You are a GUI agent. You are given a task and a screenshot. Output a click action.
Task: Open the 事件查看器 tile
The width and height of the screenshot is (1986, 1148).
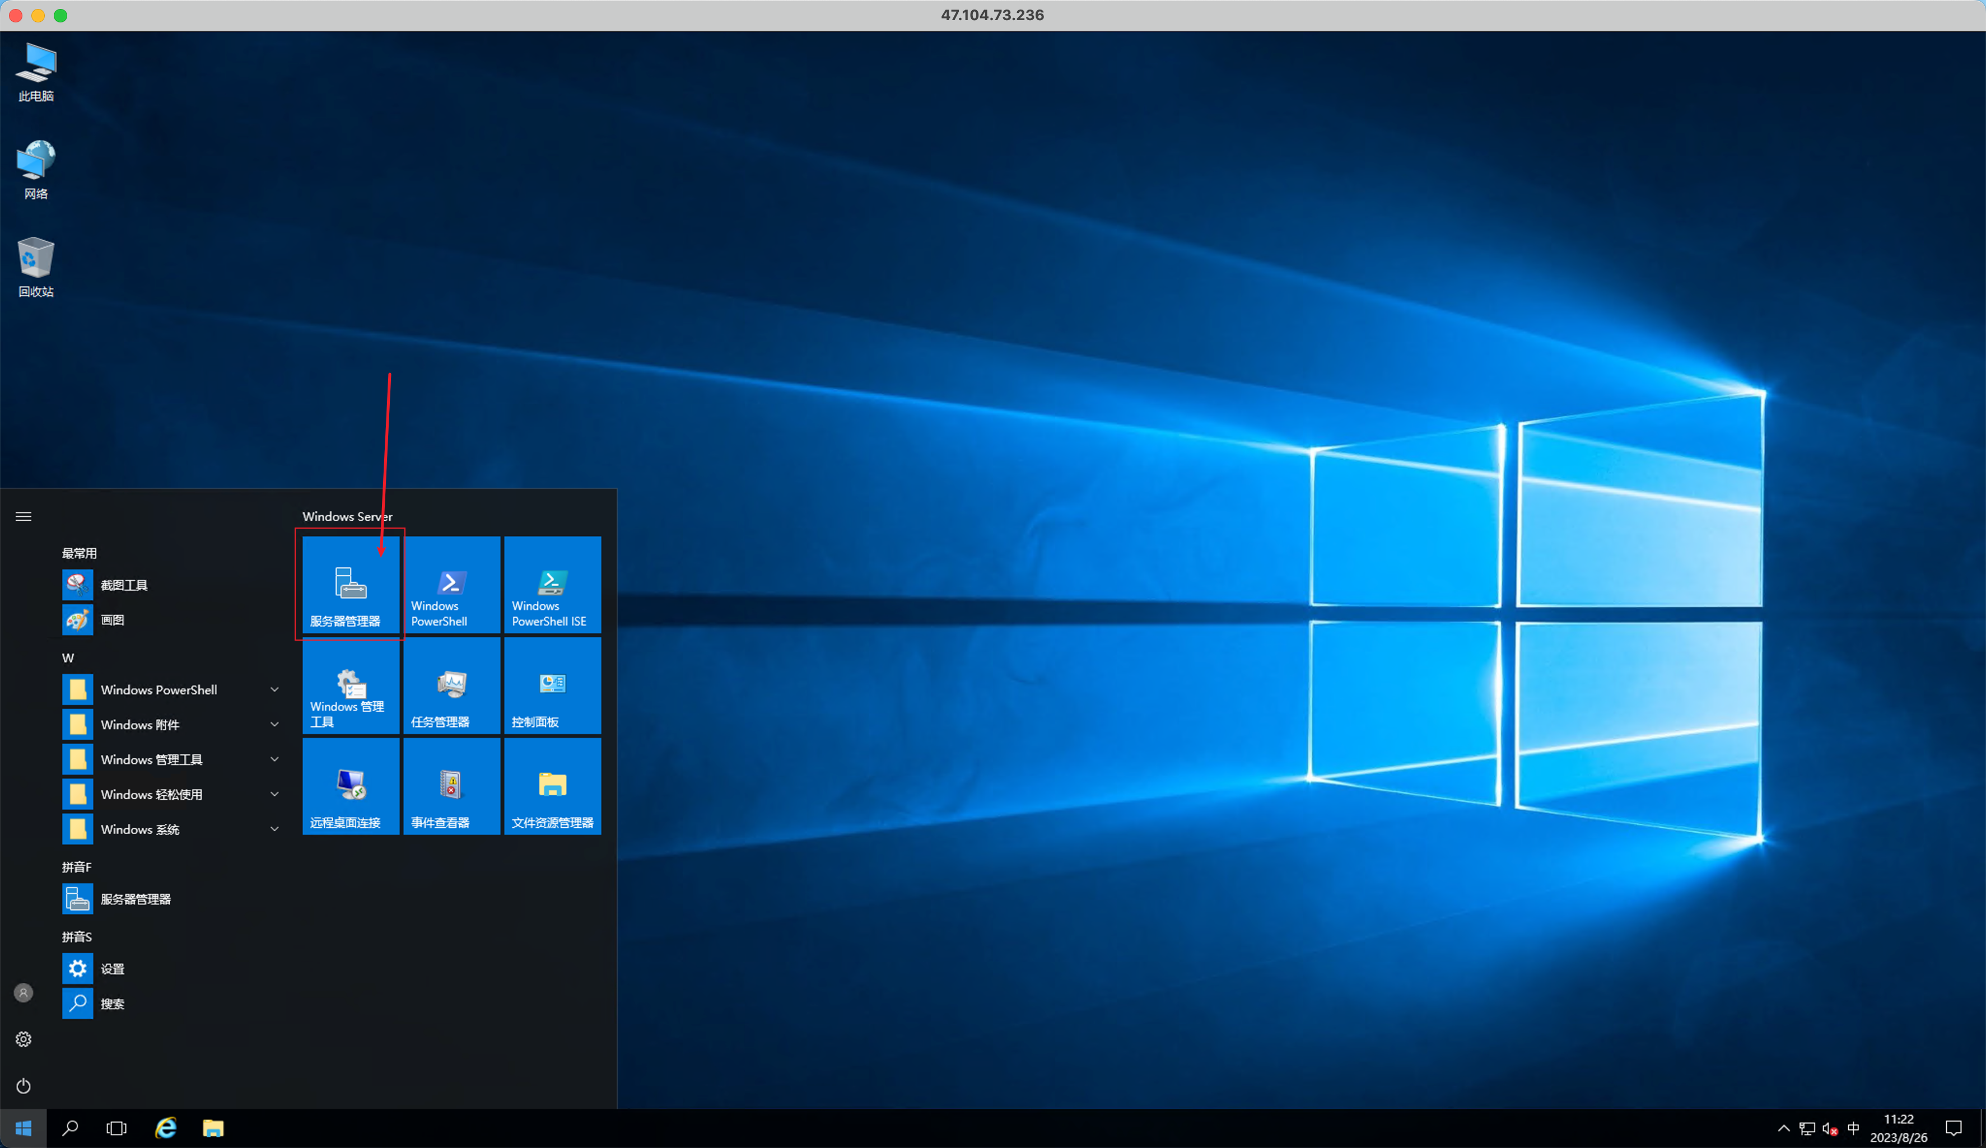coord(451,786)
